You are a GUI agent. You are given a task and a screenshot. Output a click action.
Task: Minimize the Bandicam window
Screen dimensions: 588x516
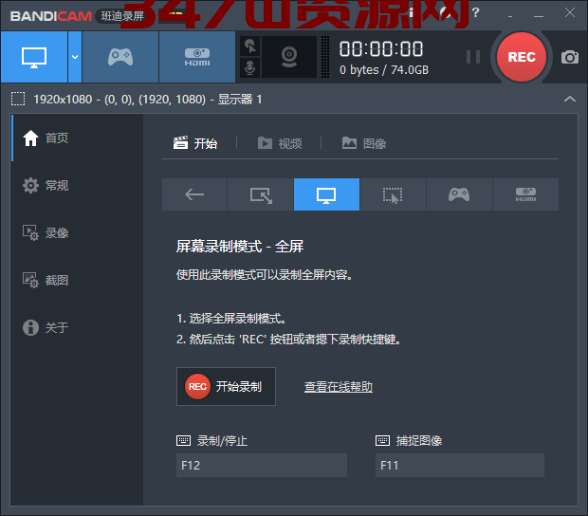pos(539,14)
